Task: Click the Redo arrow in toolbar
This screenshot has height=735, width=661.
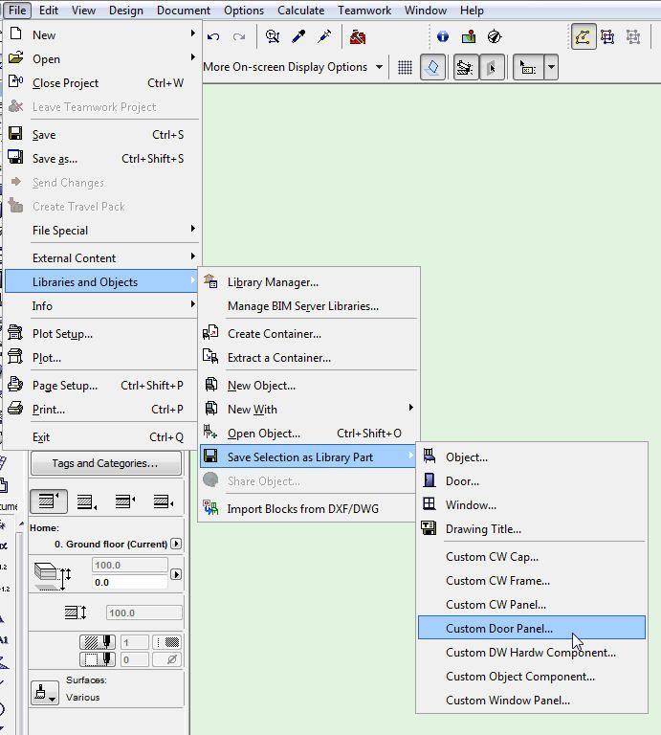Action: coord(239,36)
